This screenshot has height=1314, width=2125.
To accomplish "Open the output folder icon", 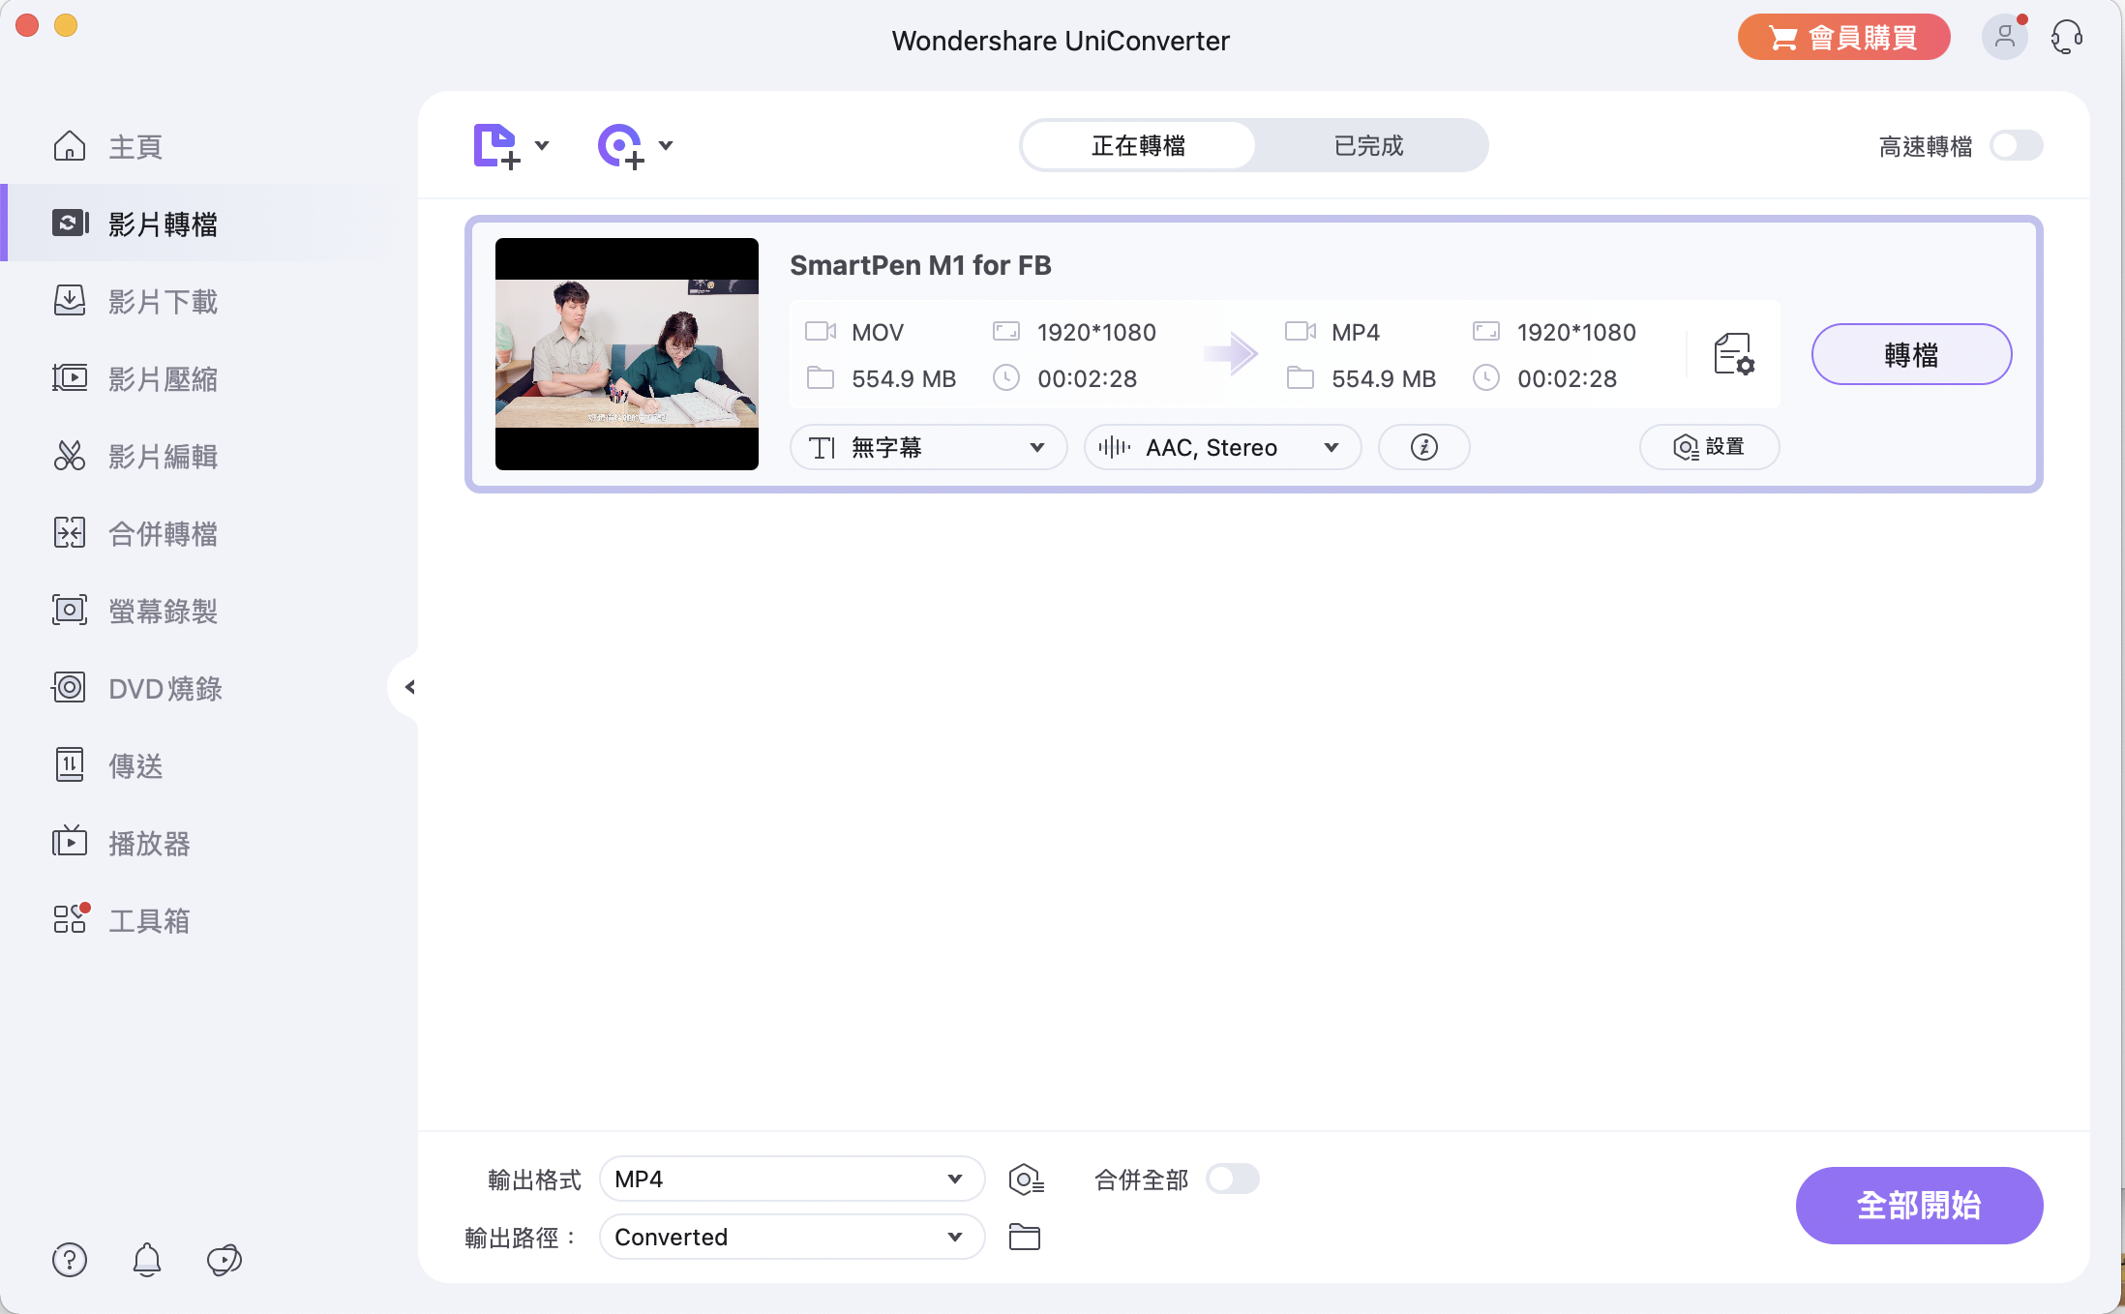I will click(x=1024, y=1237).
